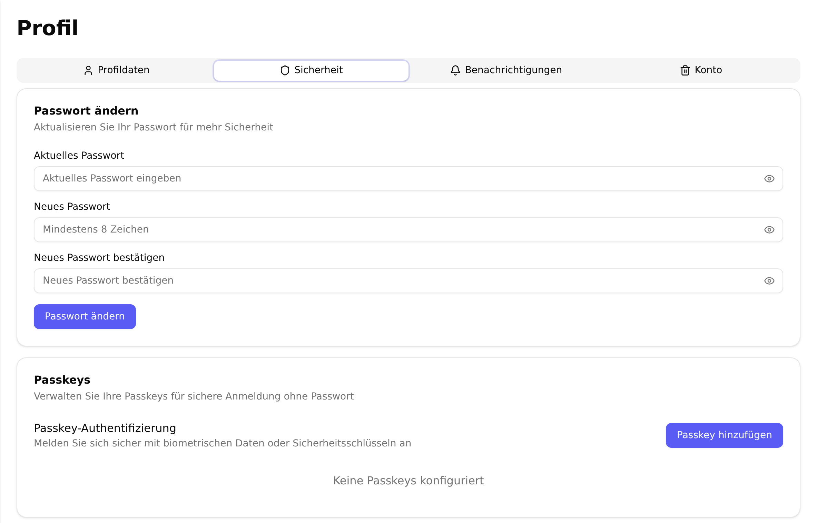Click the bold 'Passwort ändern' card heading
Screen dimensions: 817x523
click(86, 111)
